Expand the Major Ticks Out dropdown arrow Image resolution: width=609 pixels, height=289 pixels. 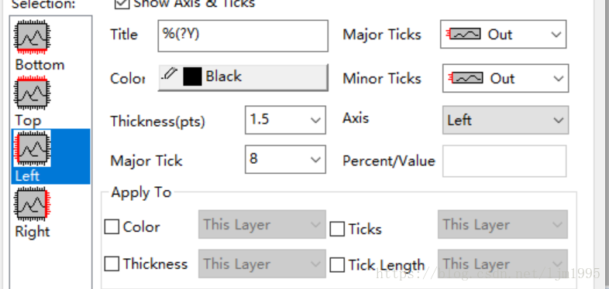click(x=556, y=35)
